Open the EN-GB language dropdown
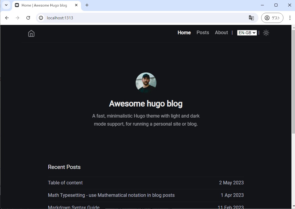Screen dimensions: 295x209 pos(247,33)
